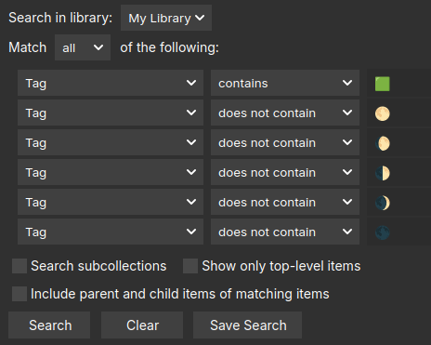Open the contains operator dropdown
Image resolution: width=431 pixels, height=345 pixels.
click(x=285, y=83)
